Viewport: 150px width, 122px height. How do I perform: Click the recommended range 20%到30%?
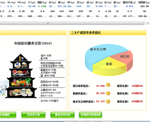pyautogui.click(x=137, y=93)
